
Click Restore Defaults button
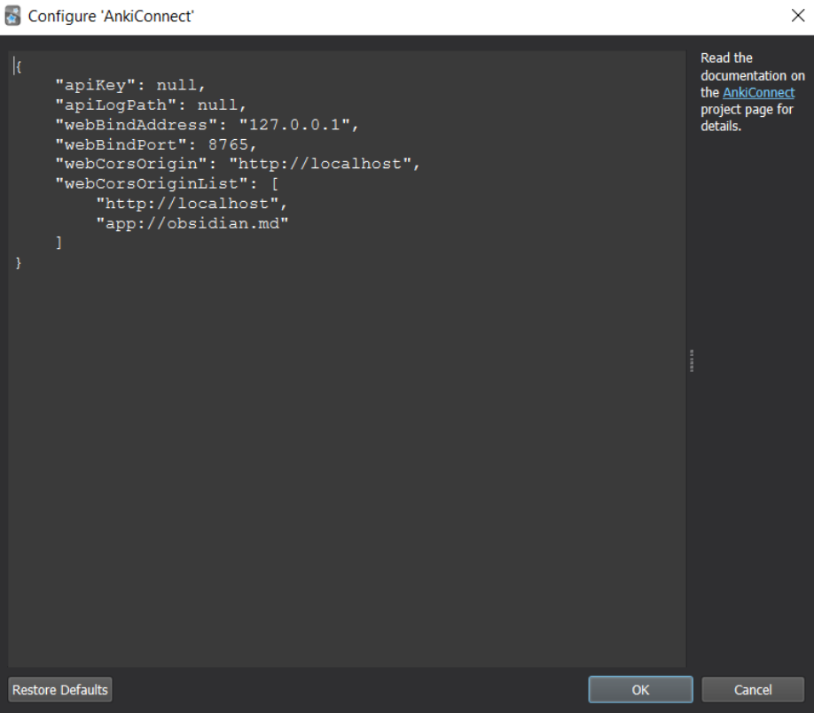coord(60,690)
